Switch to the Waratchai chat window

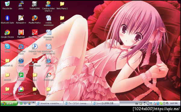pyautogui.click(x=49, y=103)
